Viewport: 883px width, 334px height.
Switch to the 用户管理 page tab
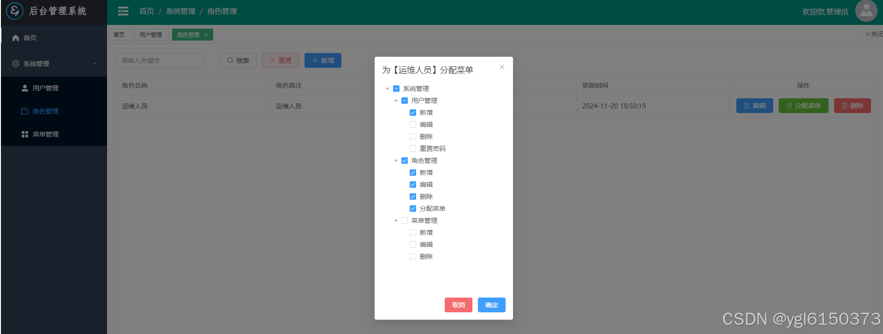[x=151, y=35]
